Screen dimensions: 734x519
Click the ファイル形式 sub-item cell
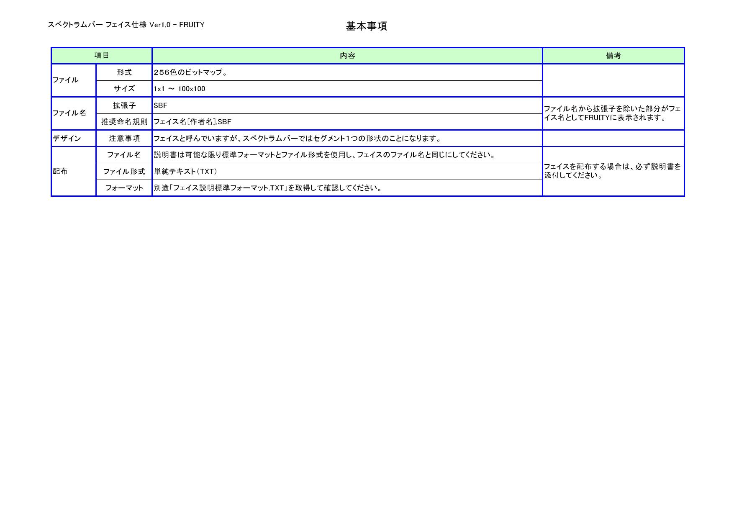124,172
